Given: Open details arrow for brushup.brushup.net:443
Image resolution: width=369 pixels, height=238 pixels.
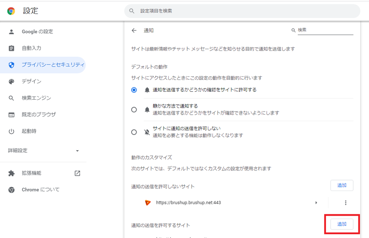Looking at the screenshot, I should coord(316,202).
